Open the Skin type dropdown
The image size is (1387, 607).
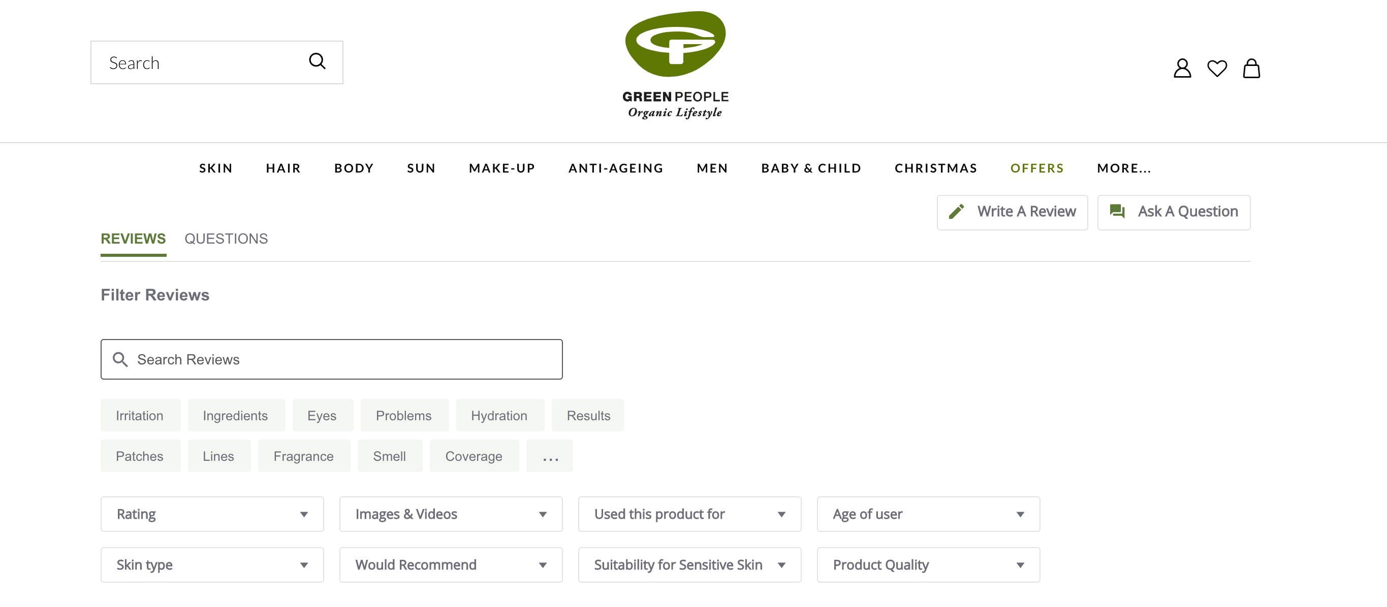211,565
